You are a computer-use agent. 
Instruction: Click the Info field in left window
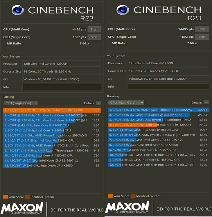[62, 87]
